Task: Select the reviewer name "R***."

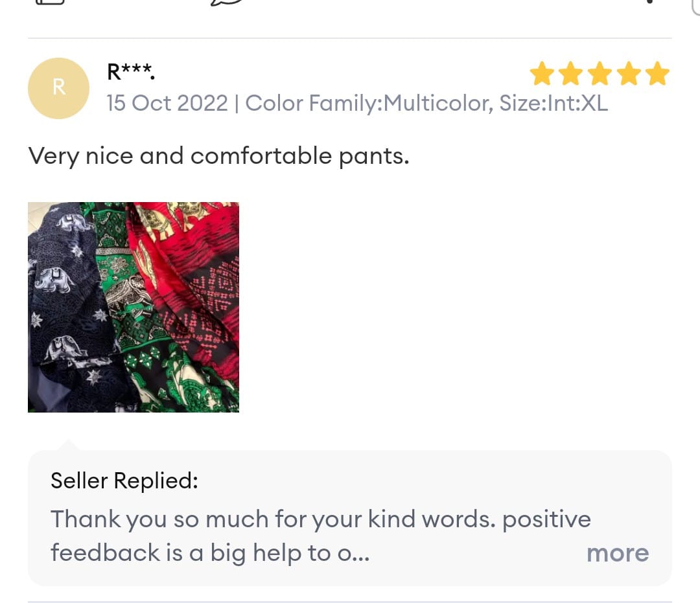Action: point(131,72)
